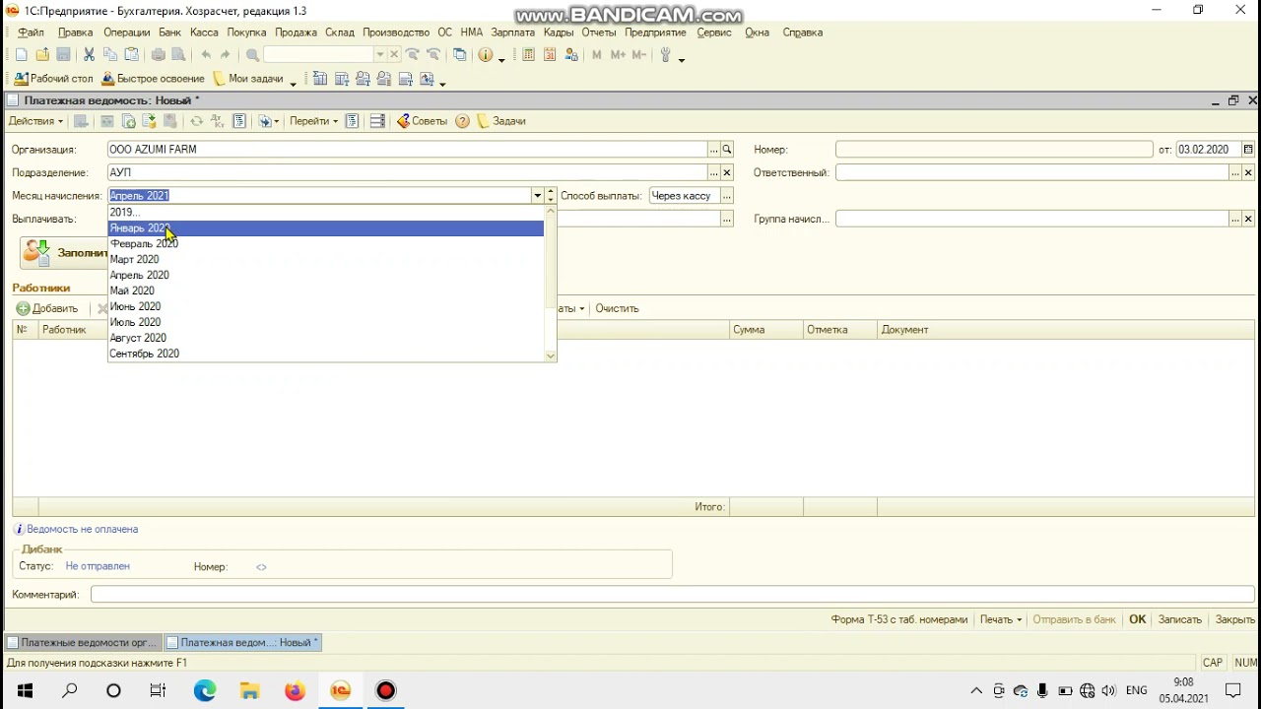Viewport: 1261px width, 709px height.
Task: Open the main toolbar search field dropdown
Action: [x=380, y=55]
